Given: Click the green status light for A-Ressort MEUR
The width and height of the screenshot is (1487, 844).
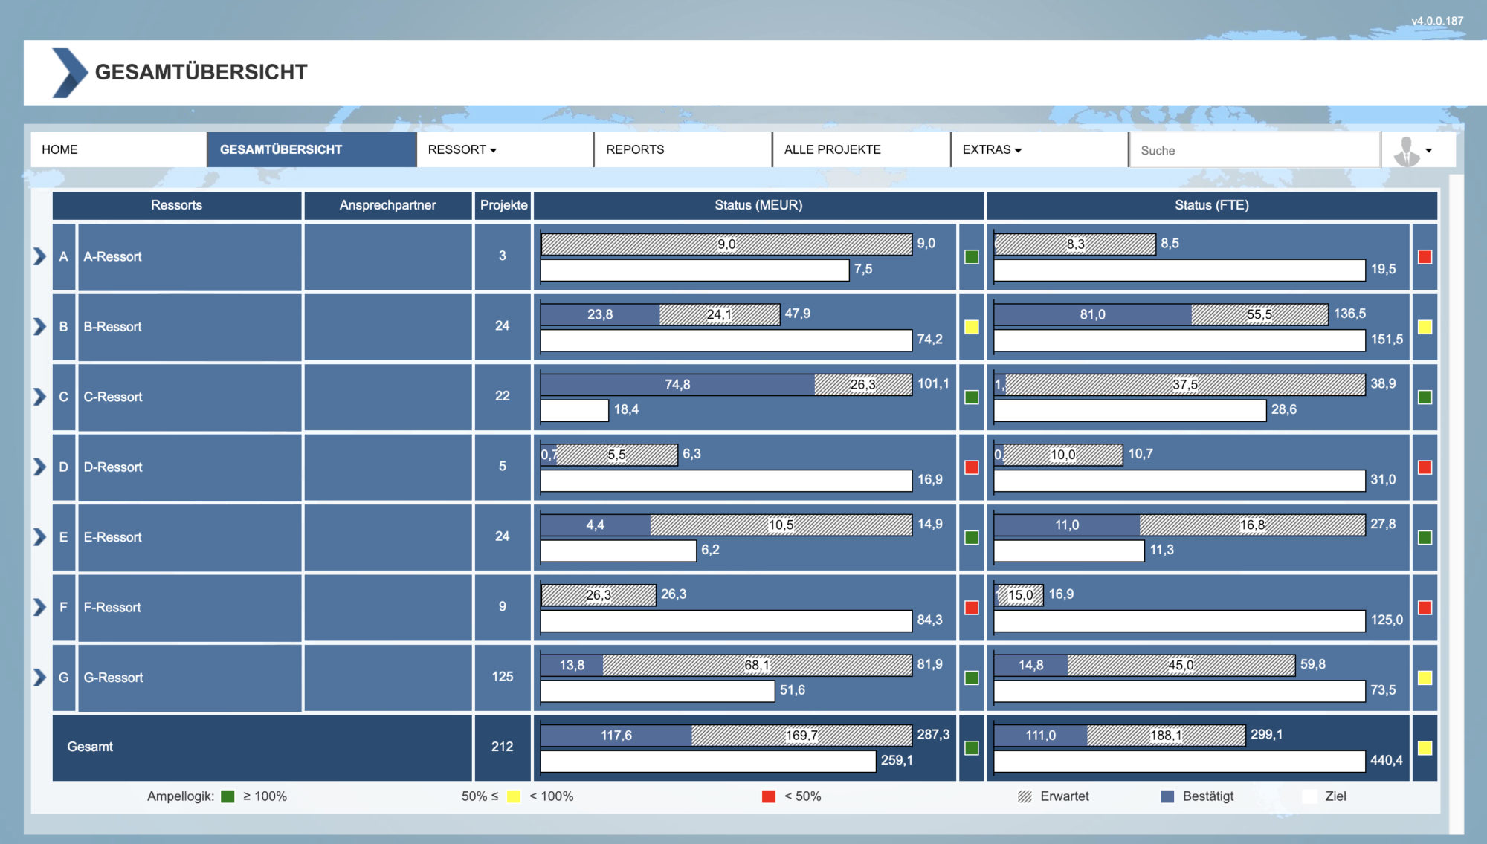Looking at the screenshot, I should coord(971,257).
